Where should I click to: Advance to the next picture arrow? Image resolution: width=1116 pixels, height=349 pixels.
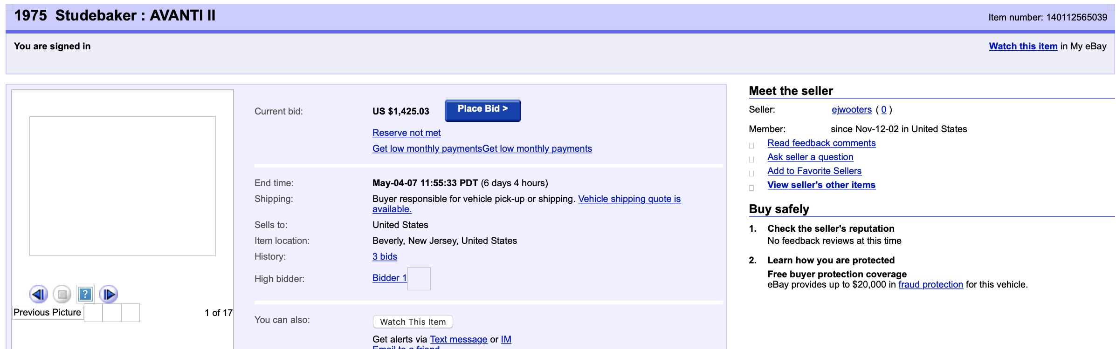tap(109, 294)
